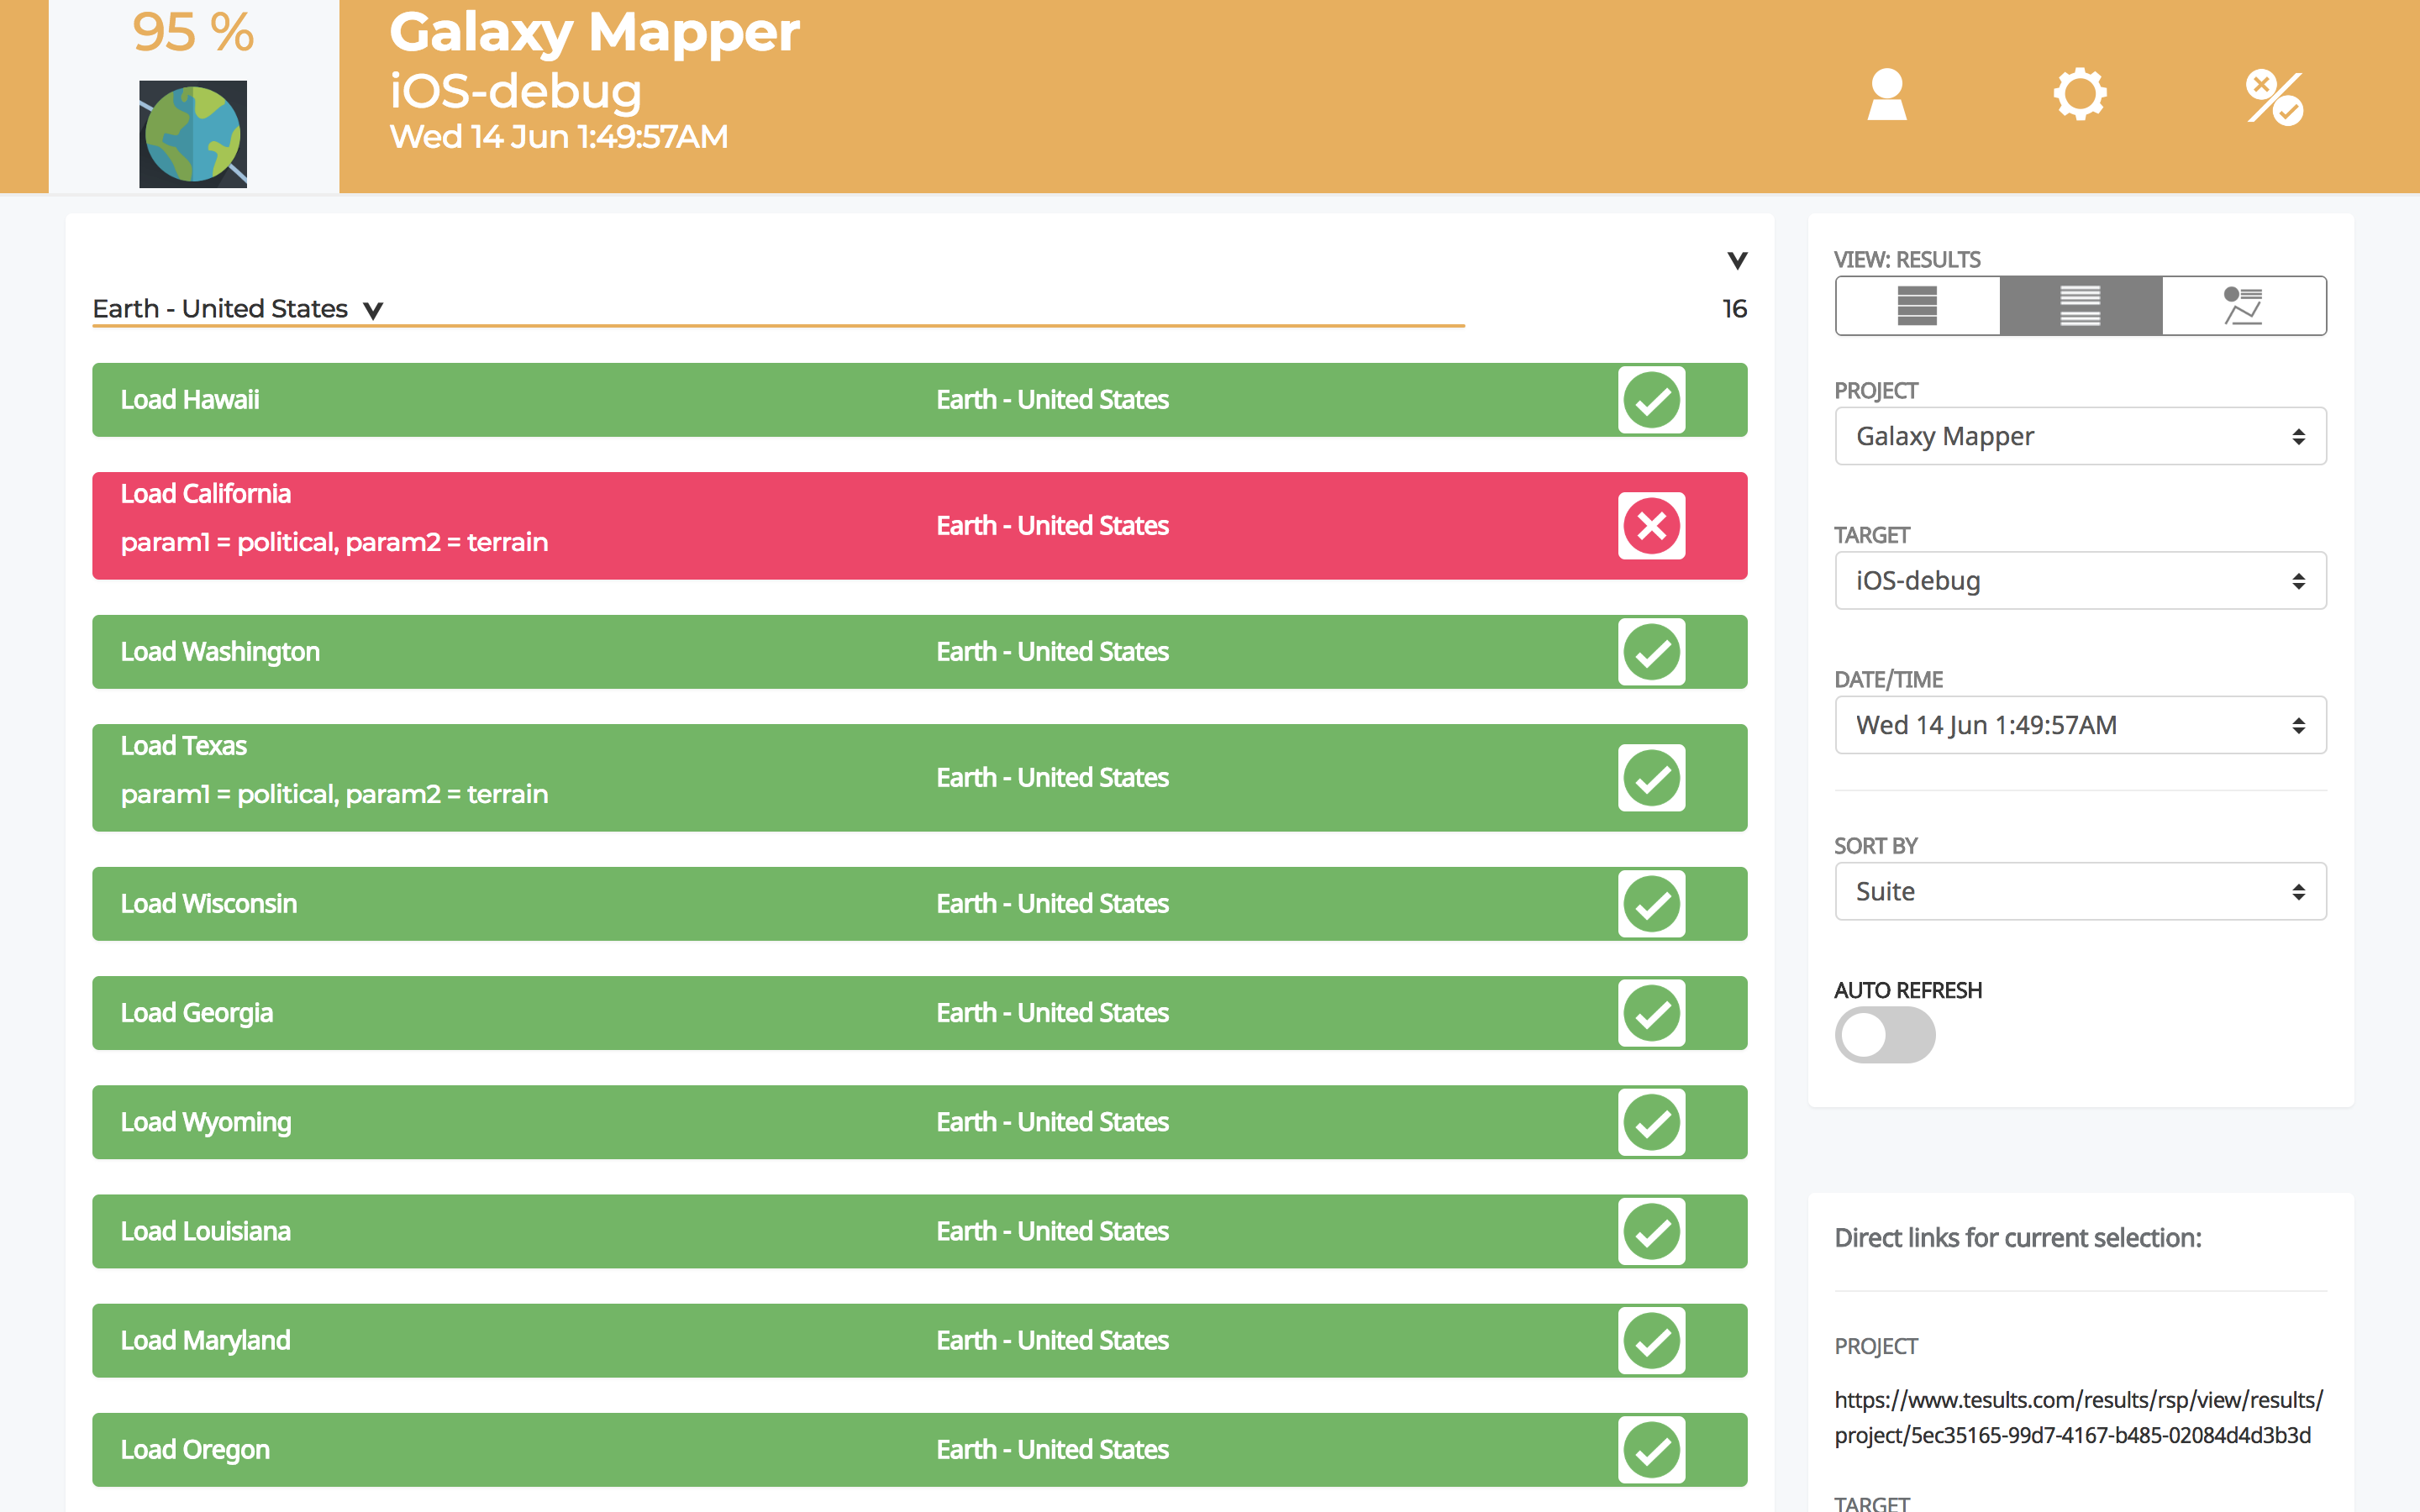This screenshot has height=1512, width=2420.
Task: Switch to the condensed list view icon
Action: [x=2080, y=306]
